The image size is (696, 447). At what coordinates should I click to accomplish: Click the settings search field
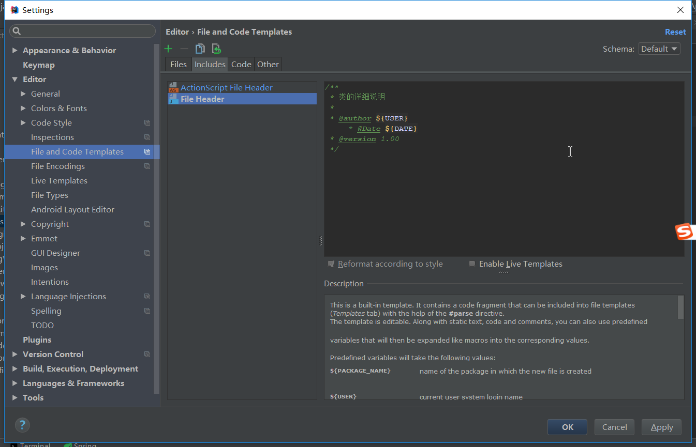[83, 31]
